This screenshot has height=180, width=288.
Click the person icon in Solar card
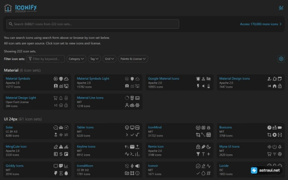56,135
